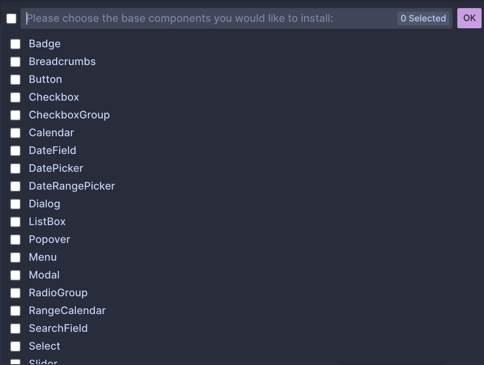Toggle the DatePicker checkbox

point(15,169)
